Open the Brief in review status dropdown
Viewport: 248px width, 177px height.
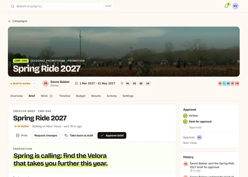click(x=23, y=83)
